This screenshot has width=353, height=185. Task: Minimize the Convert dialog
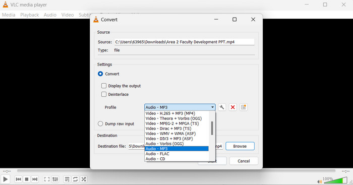coord(216,19)
